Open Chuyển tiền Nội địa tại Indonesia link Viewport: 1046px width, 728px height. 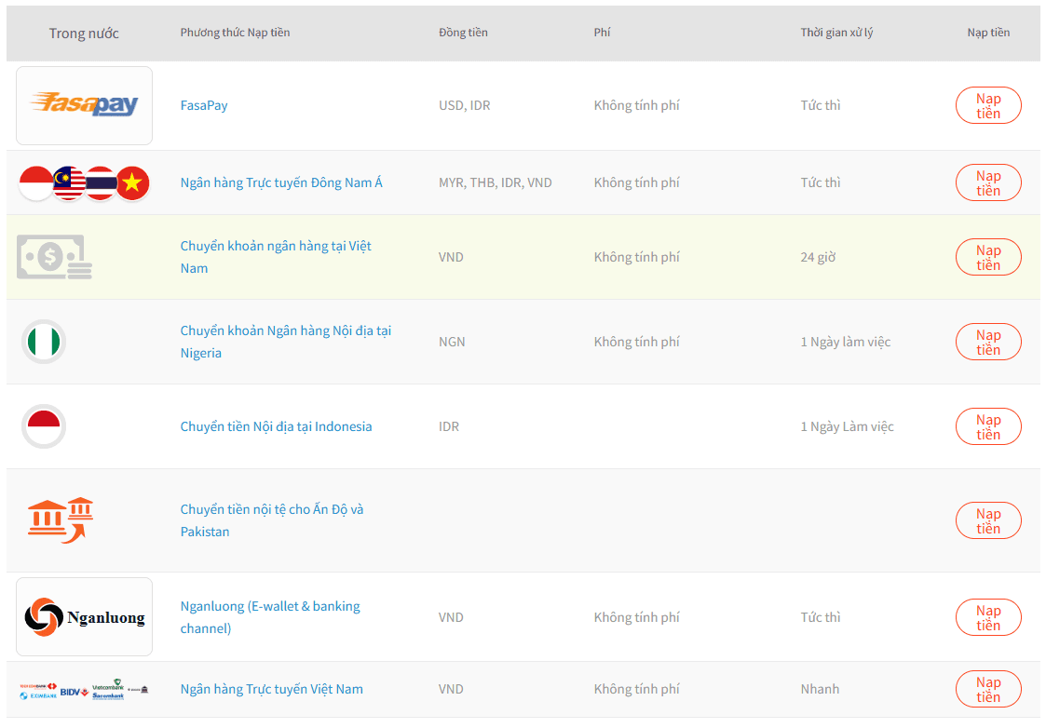click(x=277, y=426)
